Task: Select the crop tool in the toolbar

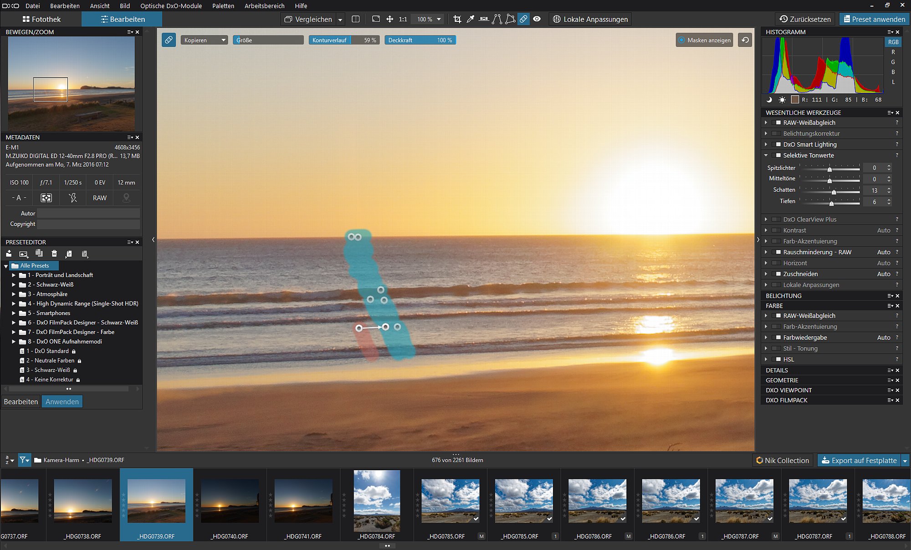Action: 457,19
